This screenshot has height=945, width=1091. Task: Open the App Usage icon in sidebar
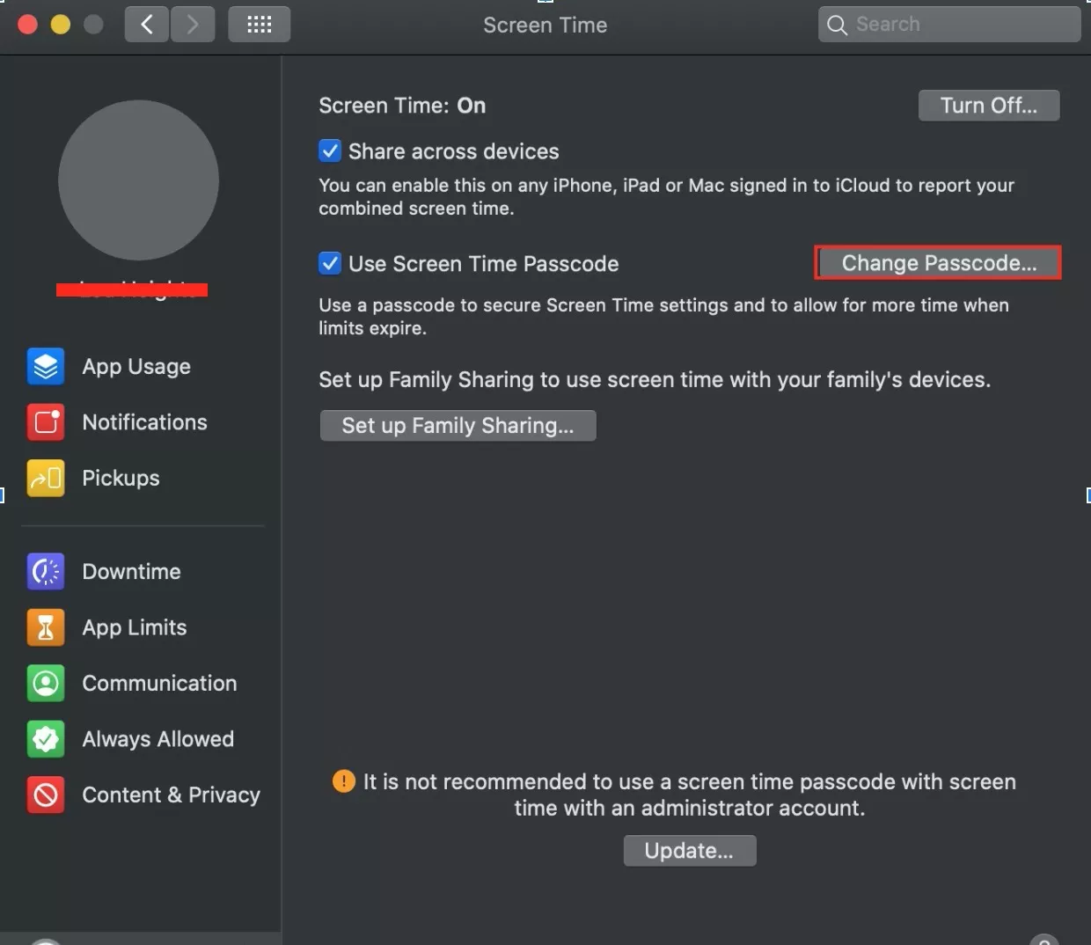click(x=46, y=367)
